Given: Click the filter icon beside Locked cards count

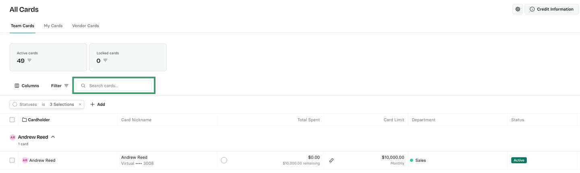Looking at the screenshot, I should (x=105, y=61).
